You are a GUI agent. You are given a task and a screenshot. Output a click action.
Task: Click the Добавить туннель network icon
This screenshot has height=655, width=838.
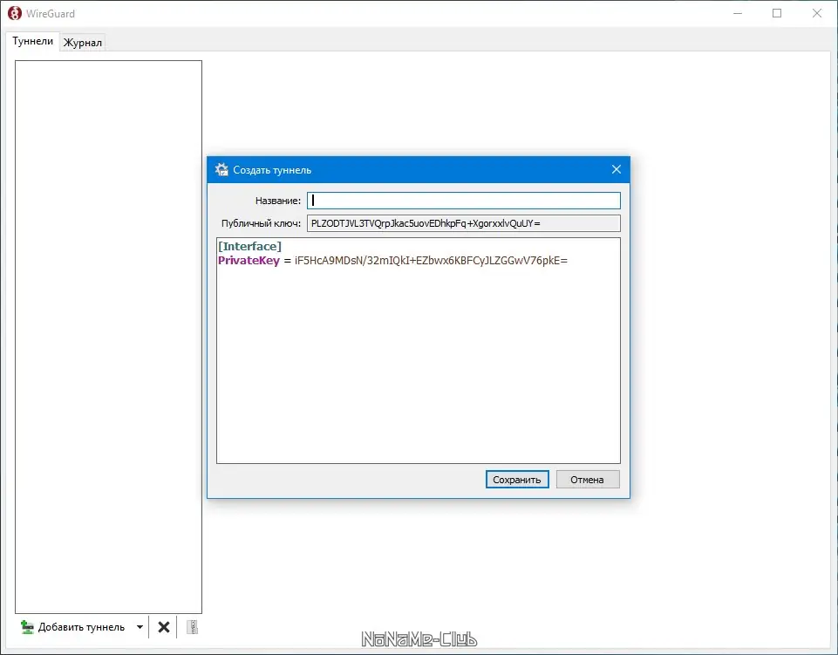pyautogui.click(x=27, y=627)
